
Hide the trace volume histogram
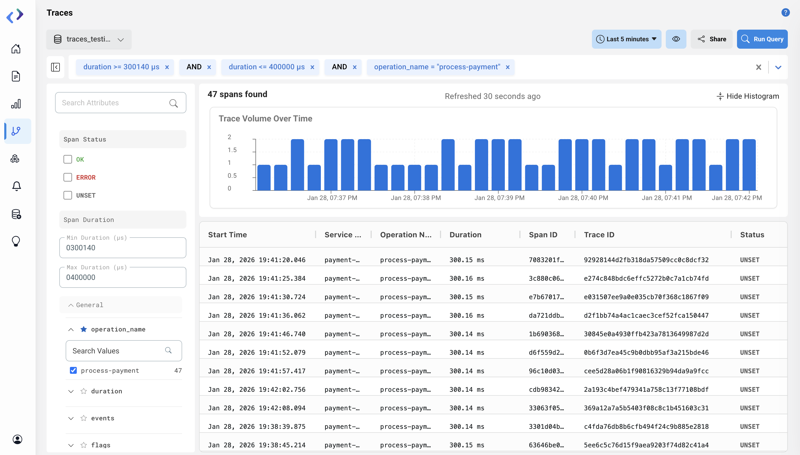pos(748,96)
